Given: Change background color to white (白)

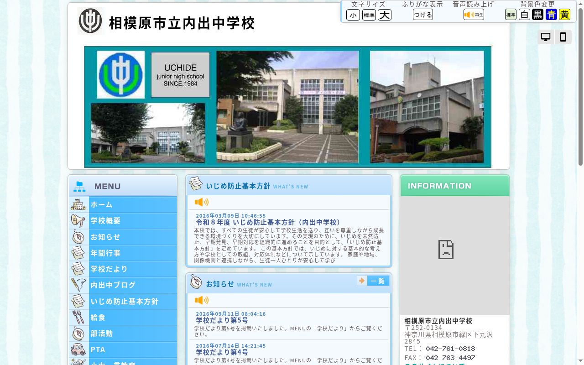Looking at the screenshot, I should (524, 15).
